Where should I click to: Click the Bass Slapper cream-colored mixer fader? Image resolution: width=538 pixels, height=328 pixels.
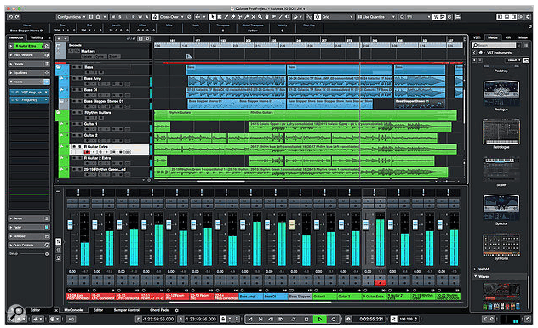292,224
